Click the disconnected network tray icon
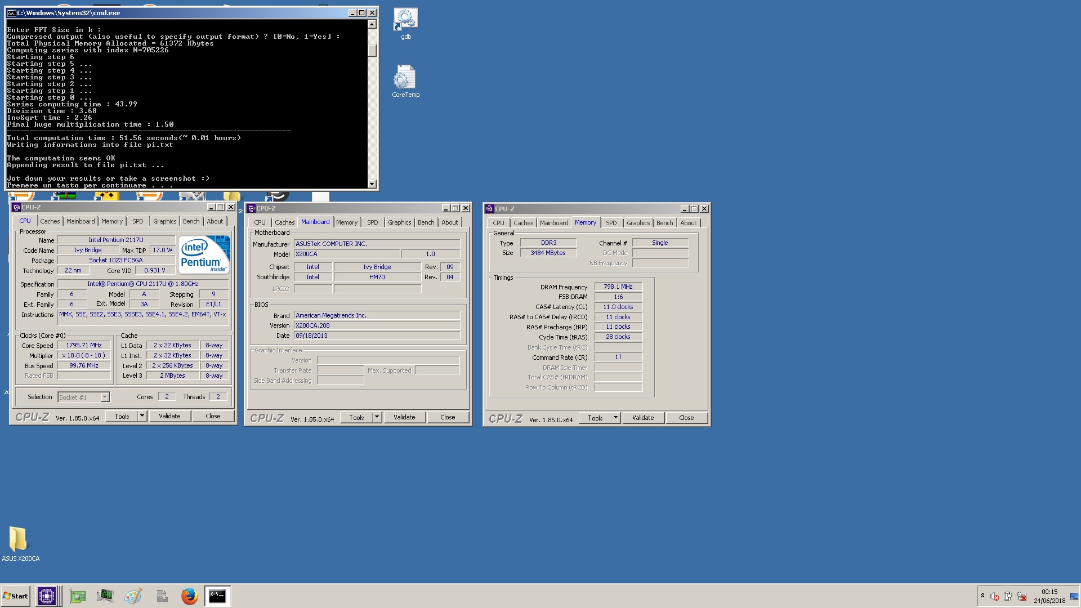The image size is (1081, 608). pyautogui.click(x=1021, y=596)
